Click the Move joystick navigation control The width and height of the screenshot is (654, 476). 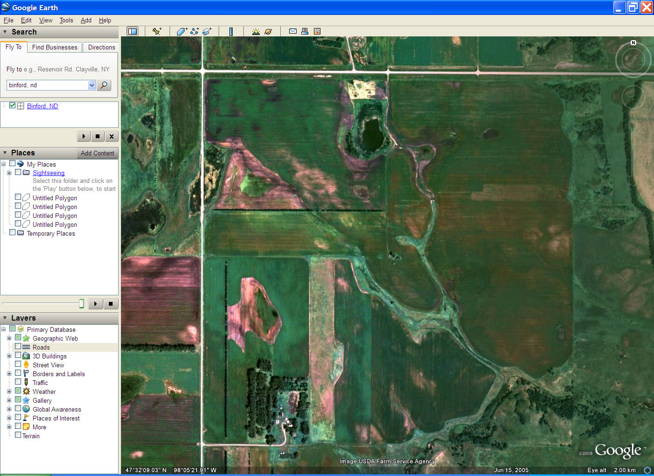point(633,97)
